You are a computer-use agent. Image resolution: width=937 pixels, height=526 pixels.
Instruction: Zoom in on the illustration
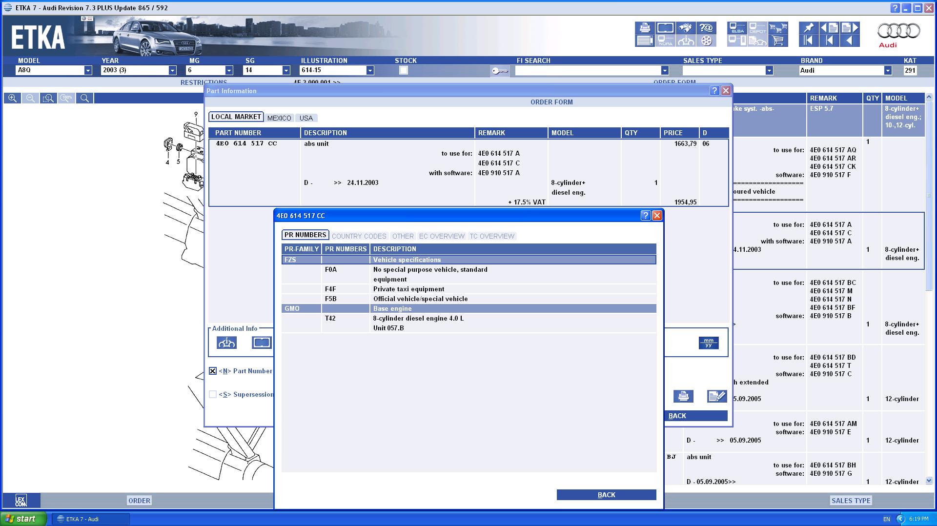pyautogui.click(x=12, y=98)
